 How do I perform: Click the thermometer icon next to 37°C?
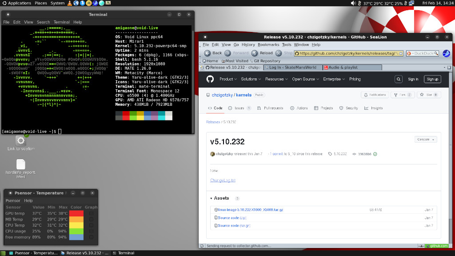[359, 3]
